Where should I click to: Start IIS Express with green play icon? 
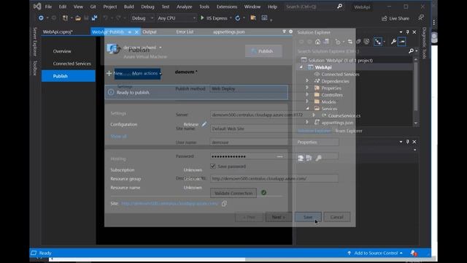coord(202,18)
